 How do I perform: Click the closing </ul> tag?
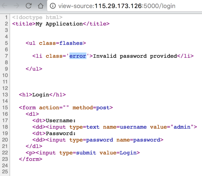point(34,69)
